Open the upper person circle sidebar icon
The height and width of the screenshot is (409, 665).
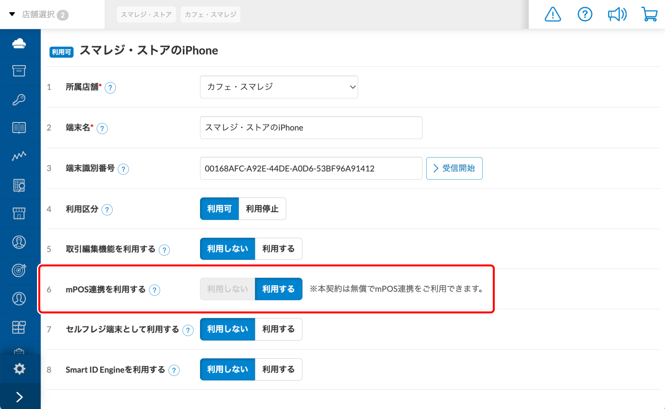tap(19, 242)
